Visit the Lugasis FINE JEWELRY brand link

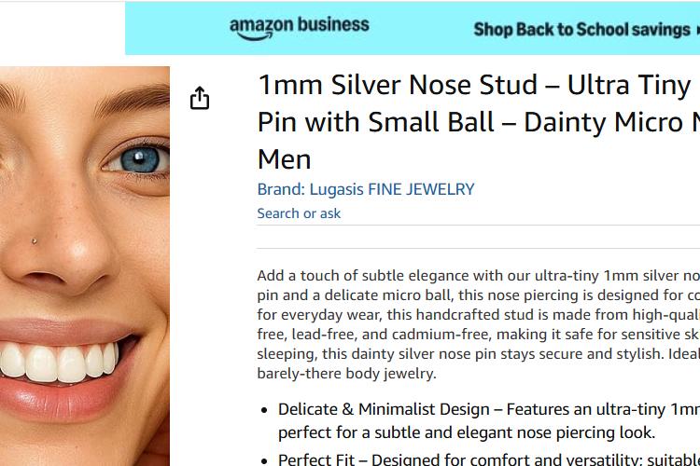point(366,189)
